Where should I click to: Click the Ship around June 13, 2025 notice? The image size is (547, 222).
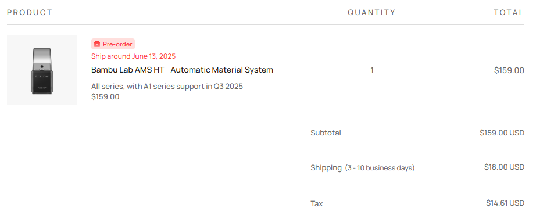click(133, 56)
